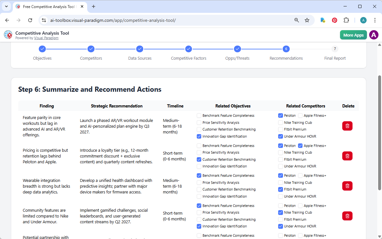Click the zoom magnifier in the address bar
The height and width of the screenshot is (239, 382).
(296, 20)
